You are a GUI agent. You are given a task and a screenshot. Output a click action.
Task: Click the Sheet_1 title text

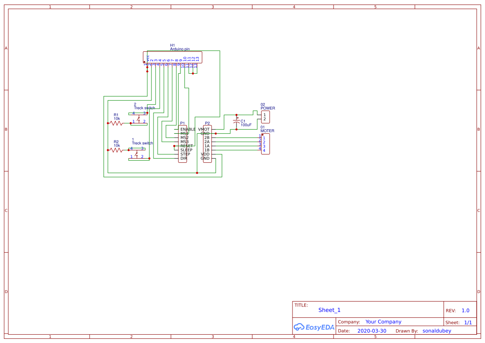click(x=329, y=310)
